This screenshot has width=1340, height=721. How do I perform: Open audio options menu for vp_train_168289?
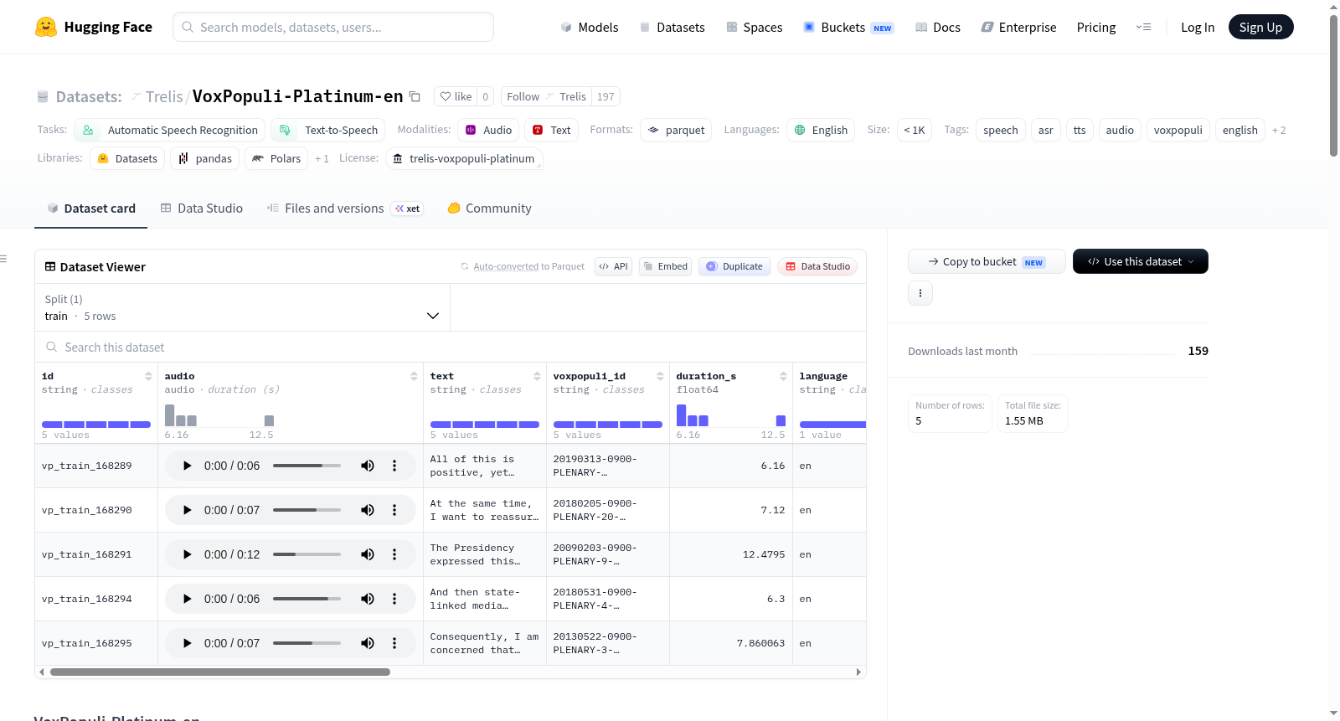click(x=394, y=466)
